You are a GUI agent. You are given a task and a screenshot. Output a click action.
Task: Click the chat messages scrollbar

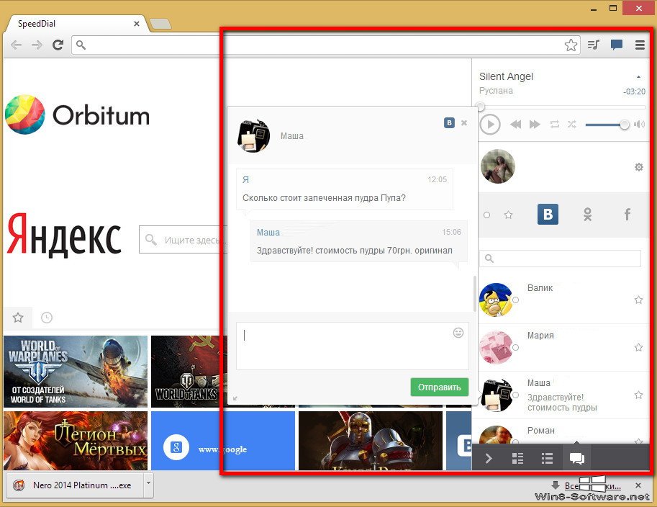pos(475,294)
